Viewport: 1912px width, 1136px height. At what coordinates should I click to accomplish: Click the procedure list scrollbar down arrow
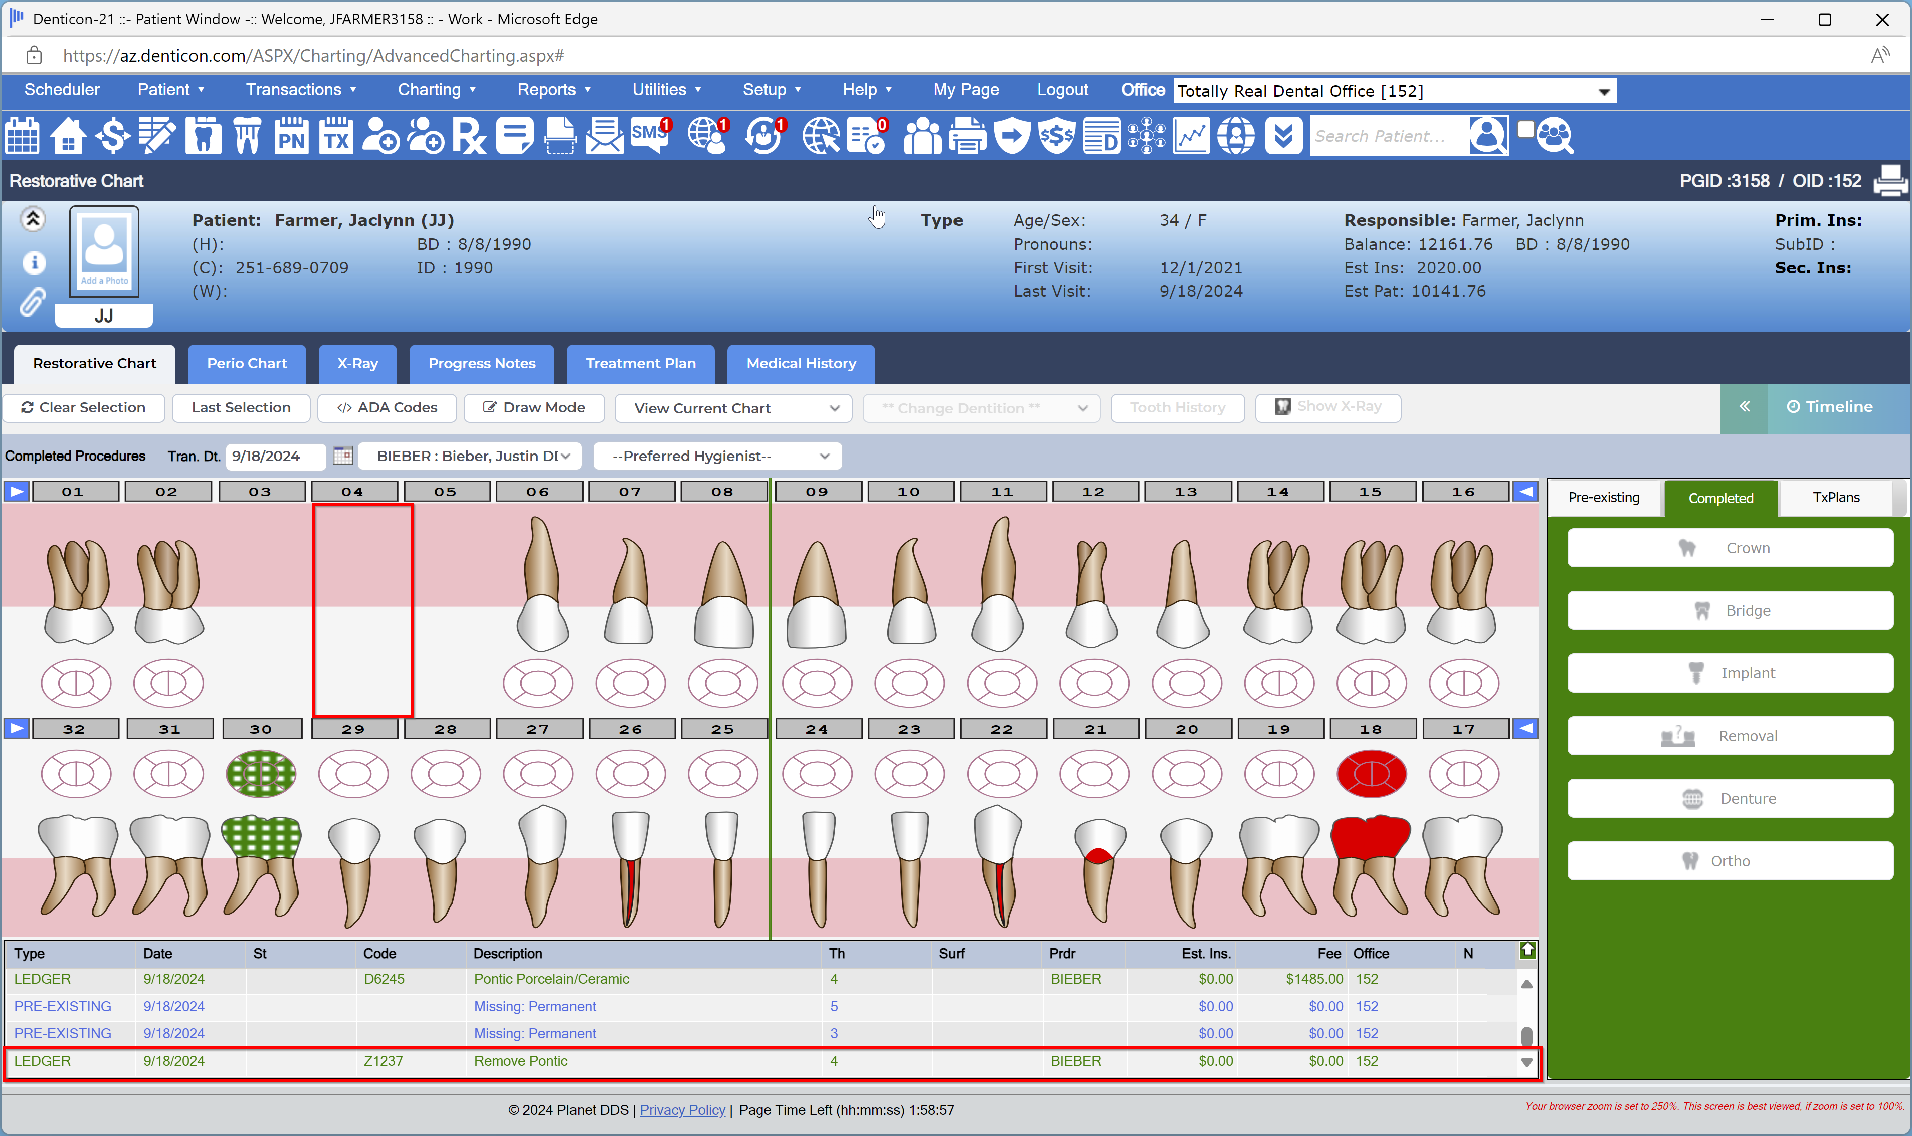click(1526, 1062)
